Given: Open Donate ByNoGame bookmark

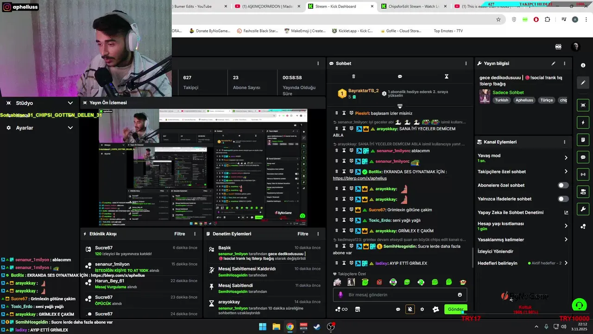Looking at the screenshot, I should [x=209, y=31].
